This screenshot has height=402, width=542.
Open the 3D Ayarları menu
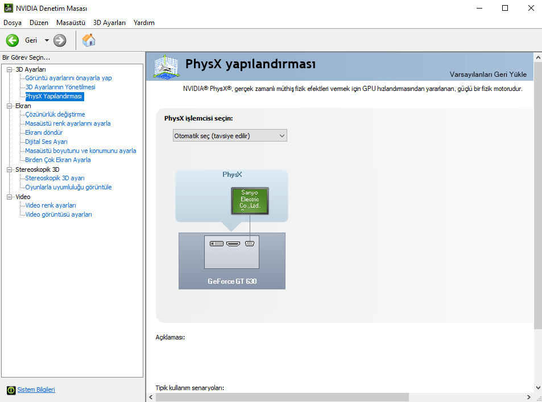[109, 23]
